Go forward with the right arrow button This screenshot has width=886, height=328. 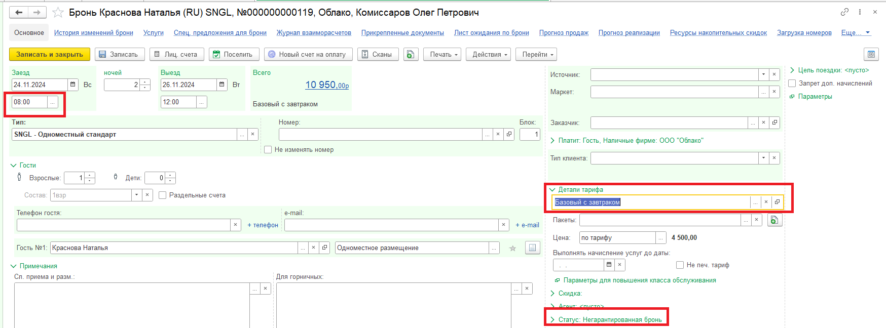point(37,12)
